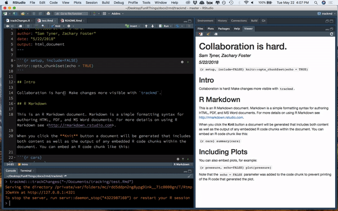The width and height of the screenshot is (338, 211).
Task: Run the cars chunk with the green arrow
Action: click(188, 159)
